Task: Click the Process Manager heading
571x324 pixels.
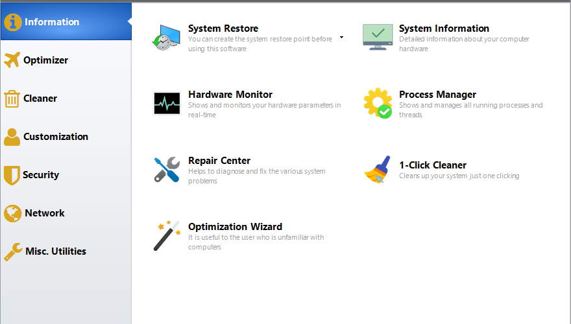Action: (437, 95)
